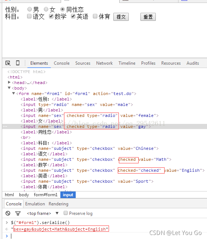Select the input row with value male
The image size is (207, 239).
pos(77,105)
